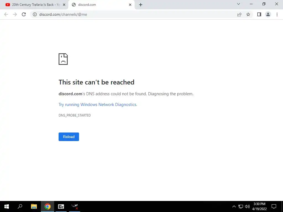This screenshot has width=283, height=212.
Task: Close the discord.com tab
Action: [130, 5]
